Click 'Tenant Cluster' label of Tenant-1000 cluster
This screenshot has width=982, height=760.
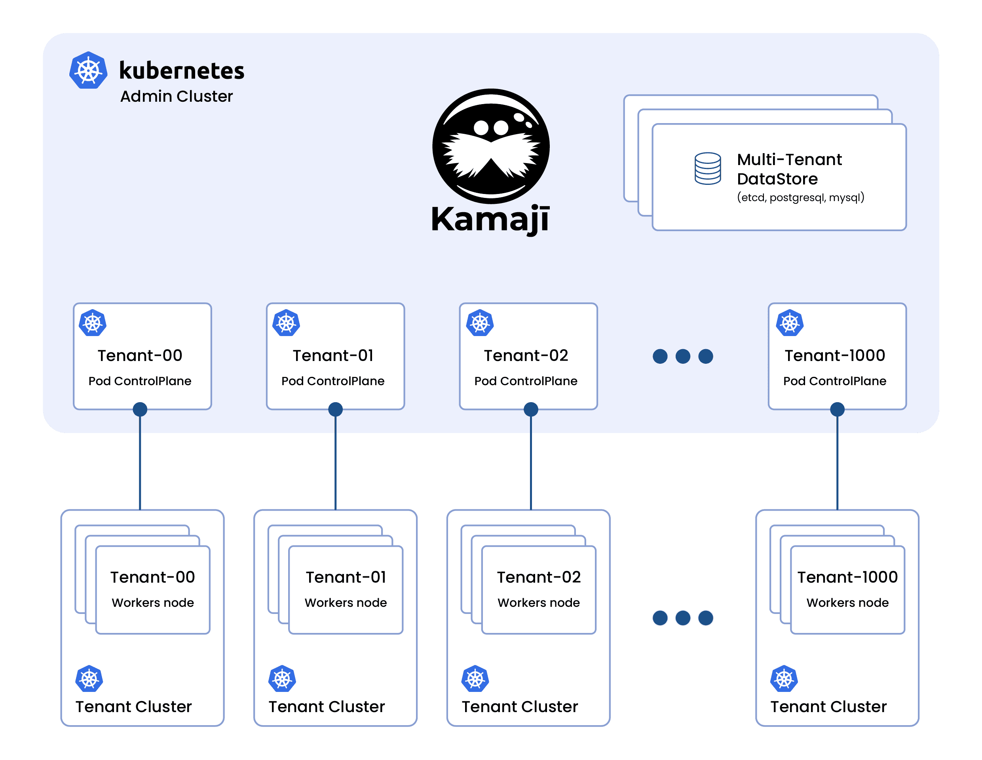[x=829, y=707]
